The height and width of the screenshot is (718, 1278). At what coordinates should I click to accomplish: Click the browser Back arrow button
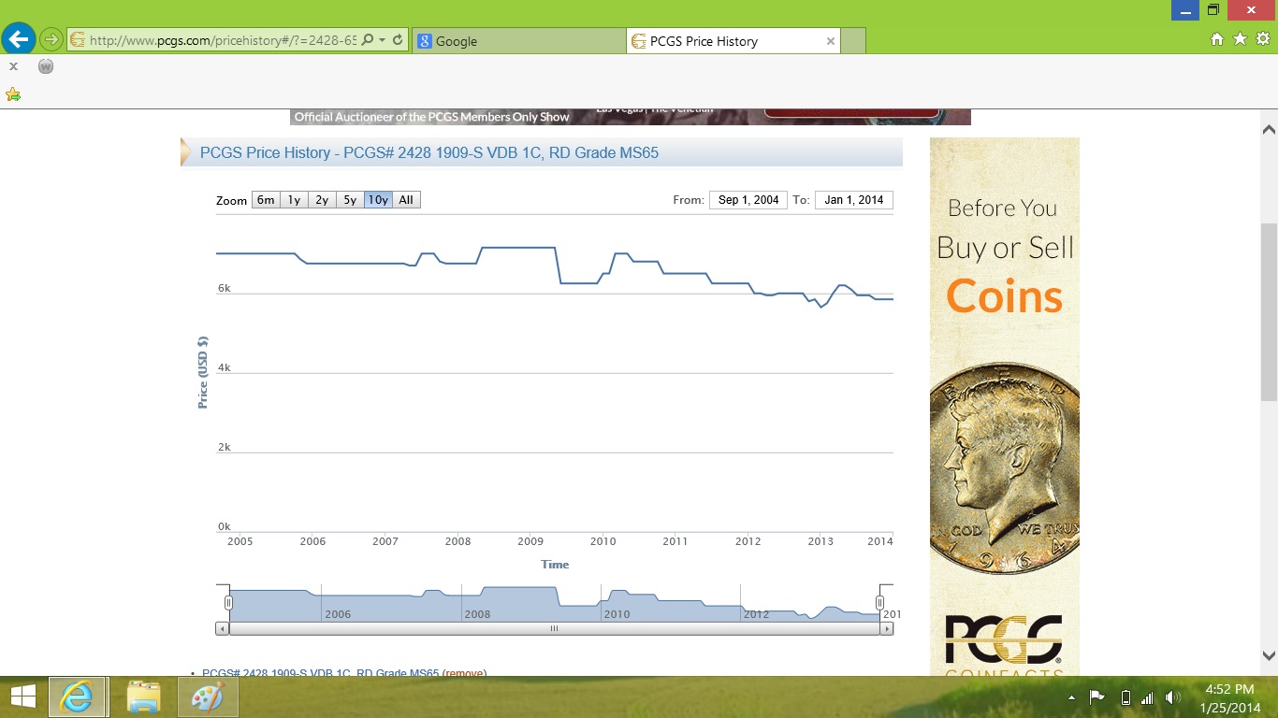click(19, 39)
